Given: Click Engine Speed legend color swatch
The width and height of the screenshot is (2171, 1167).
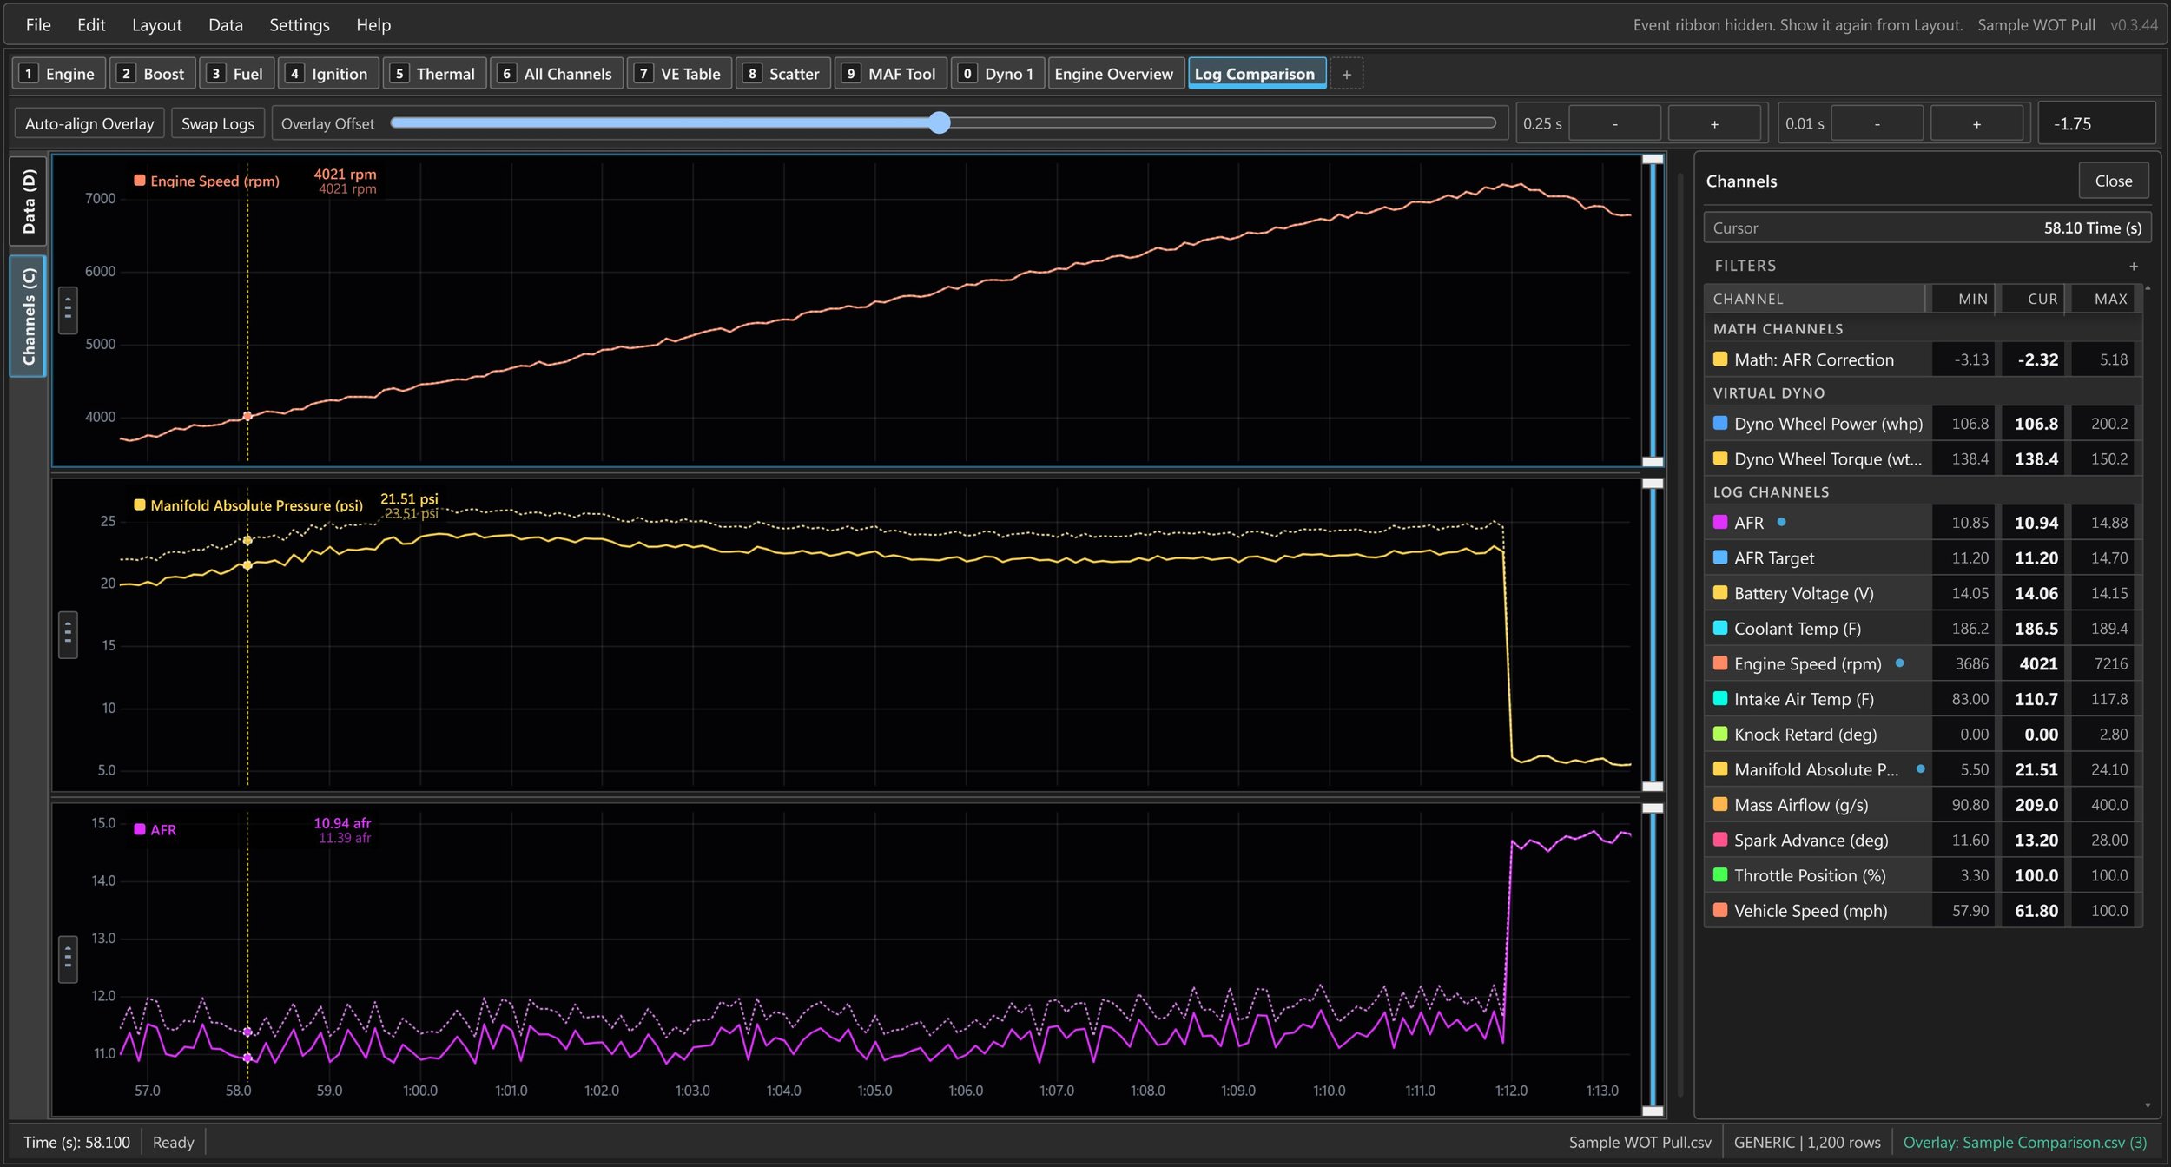Looking at the screenshot, I should 139,180.
